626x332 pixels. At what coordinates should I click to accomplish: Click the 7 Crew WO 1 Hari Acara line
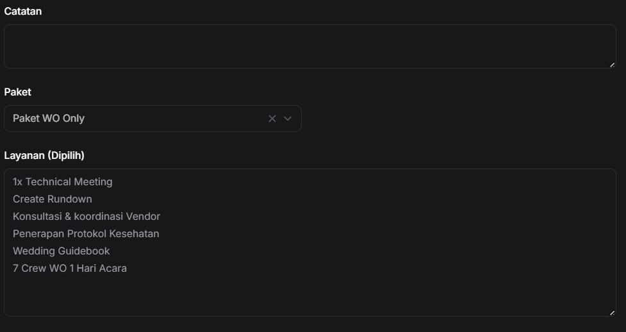[x=70, y=269]
